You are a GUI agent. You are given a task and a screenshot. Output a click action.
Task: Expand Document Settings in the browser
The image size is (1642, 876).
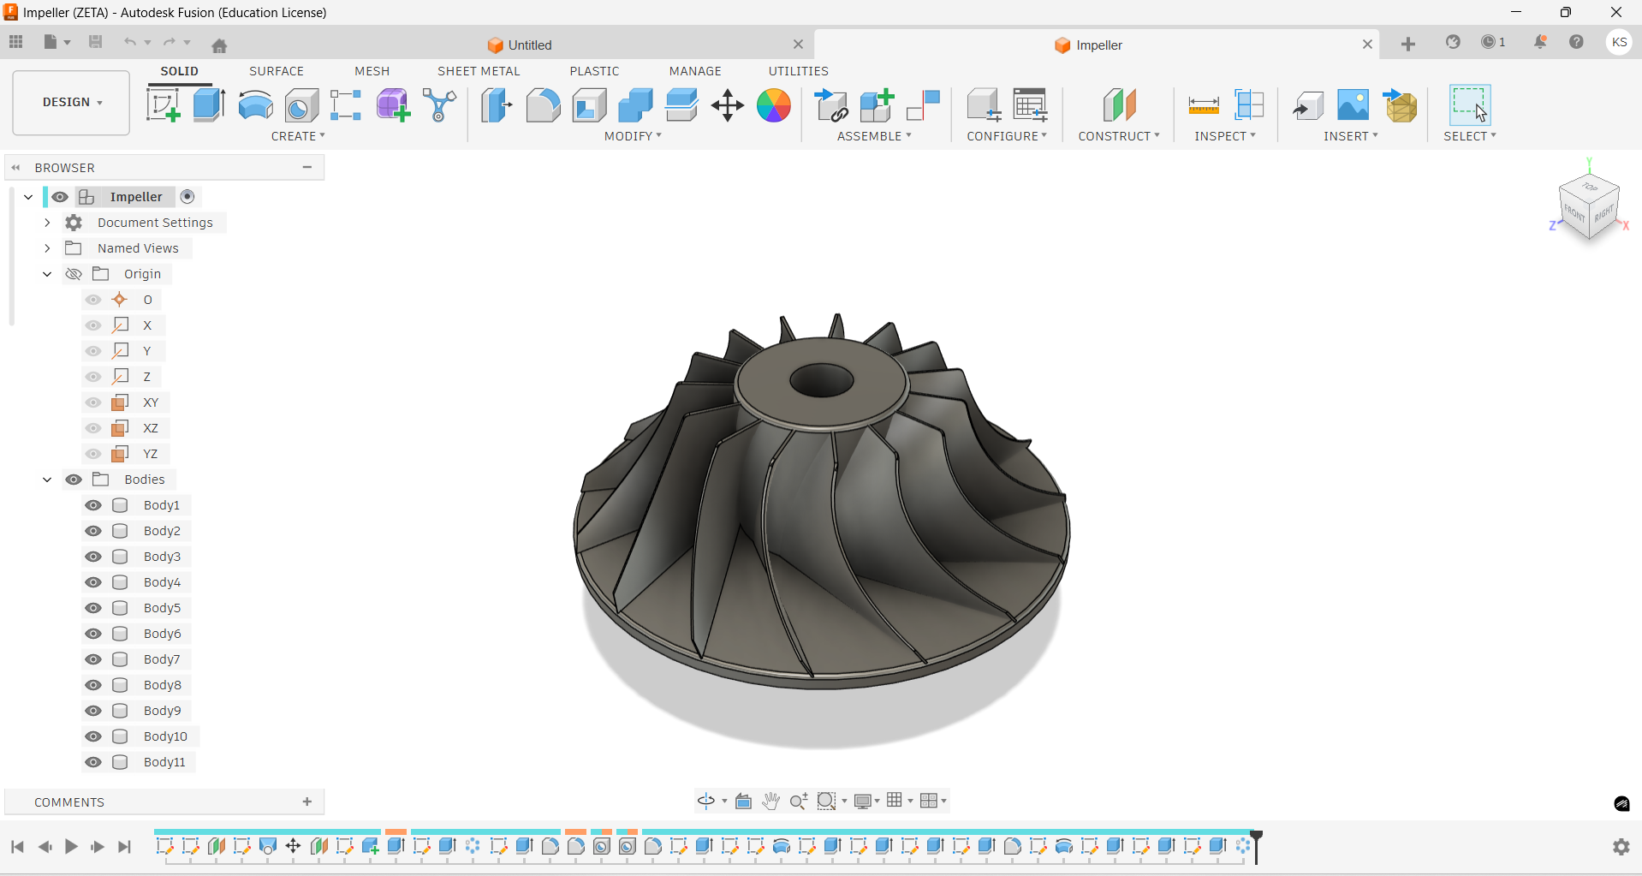47,223
